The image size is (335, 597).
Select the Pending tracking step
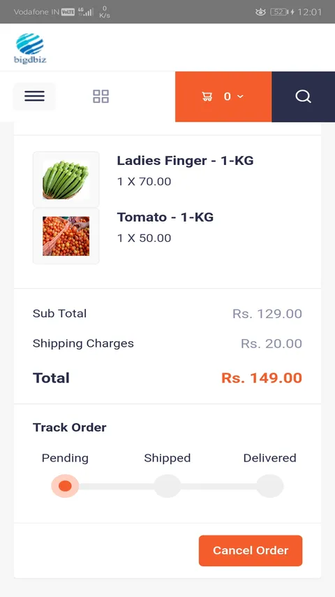(x=65, y=486)
